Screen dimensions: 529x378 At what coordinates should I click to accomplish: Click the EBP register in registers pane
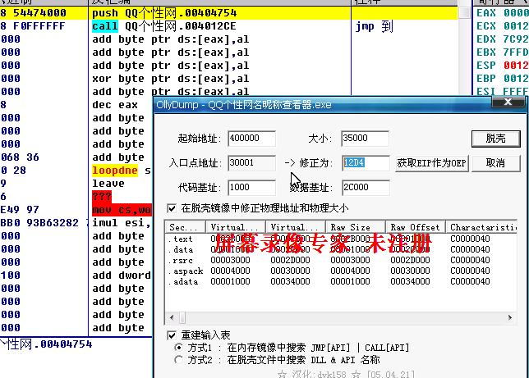pyautogui.click(x=486, y=79)
